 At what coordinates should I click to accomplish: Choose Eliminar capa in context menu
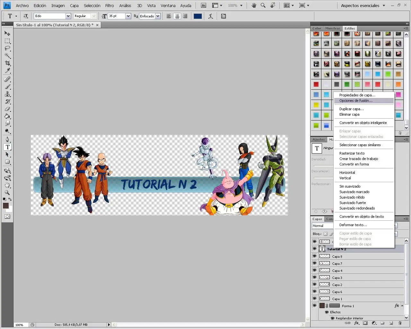coord(364,114)
